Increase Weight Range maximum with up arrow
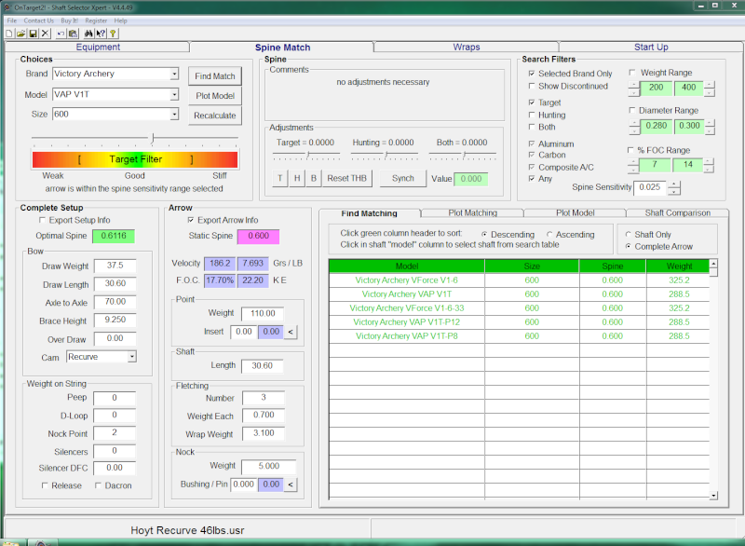This screenshot has height=546, width=745. coord(710,85)
